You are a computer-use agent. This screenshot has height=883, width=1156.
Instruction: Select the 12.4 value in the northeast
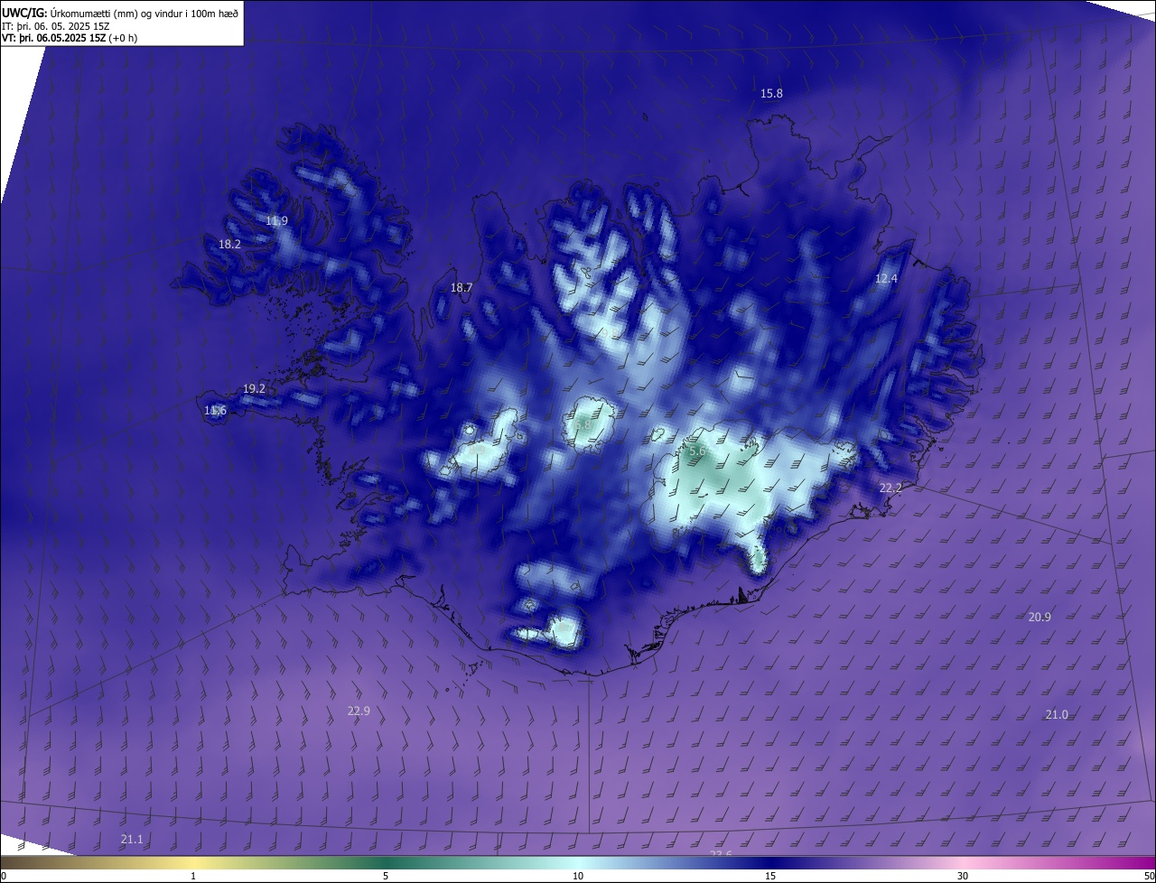click(886, 278)
